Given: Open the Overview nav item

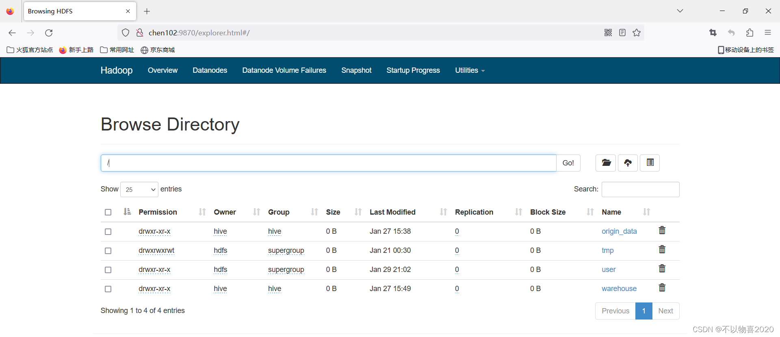Looking at the screenshot, I should pos(162,70).
